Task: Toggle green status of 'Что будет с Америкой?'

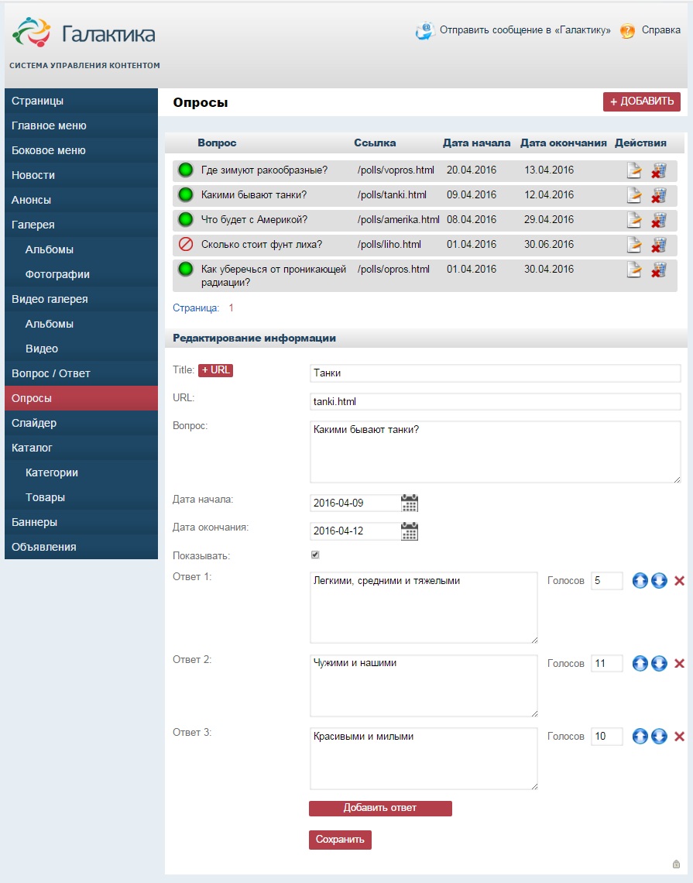Action: (186, 219)
